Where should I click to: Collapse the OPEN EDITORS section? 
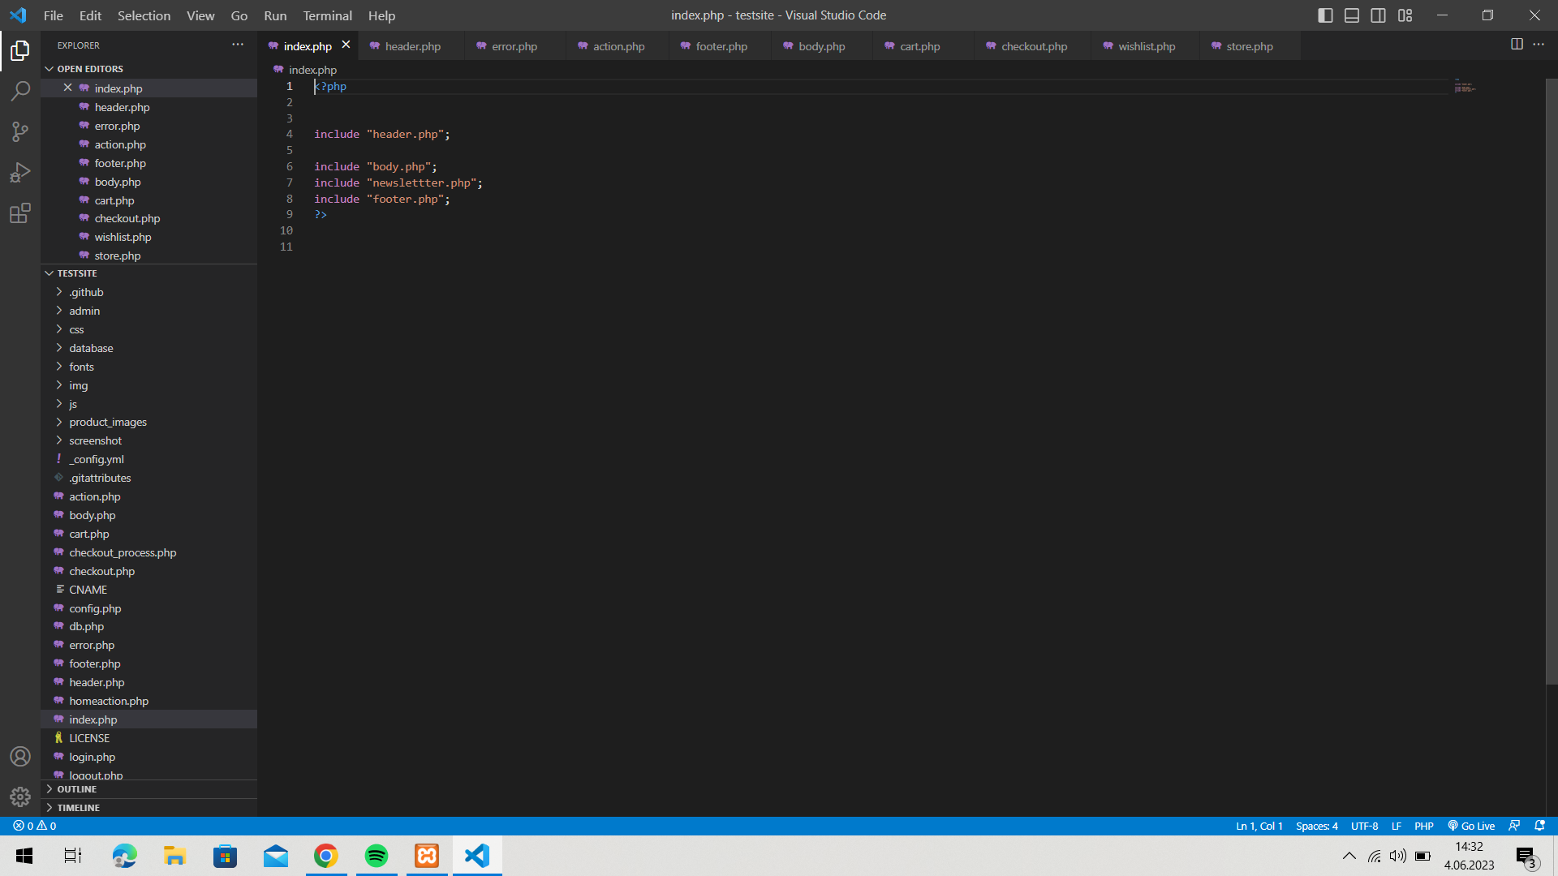(x=89, y=69)
